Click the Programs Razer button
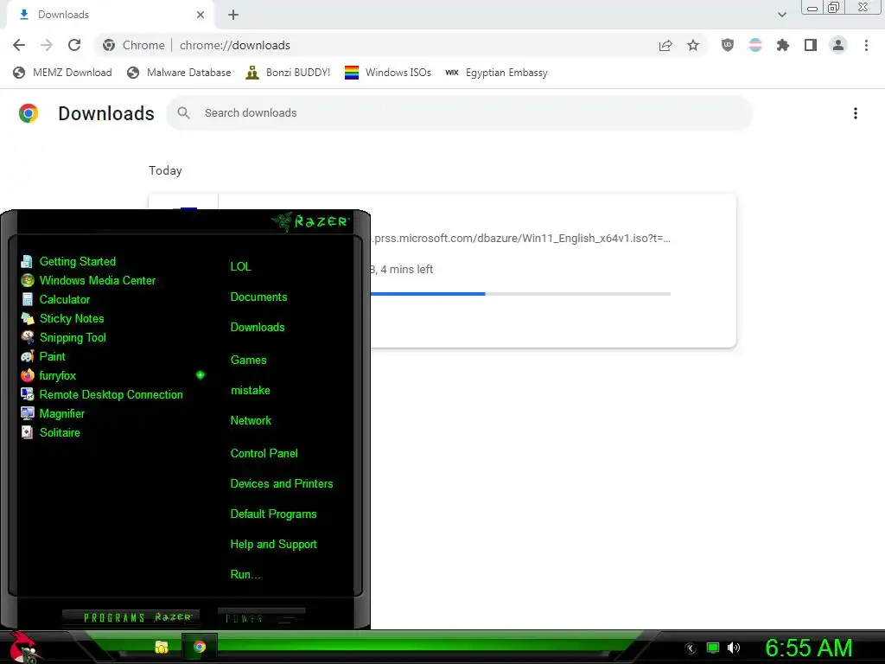The image size is (885, 664). tap(131, 617)
